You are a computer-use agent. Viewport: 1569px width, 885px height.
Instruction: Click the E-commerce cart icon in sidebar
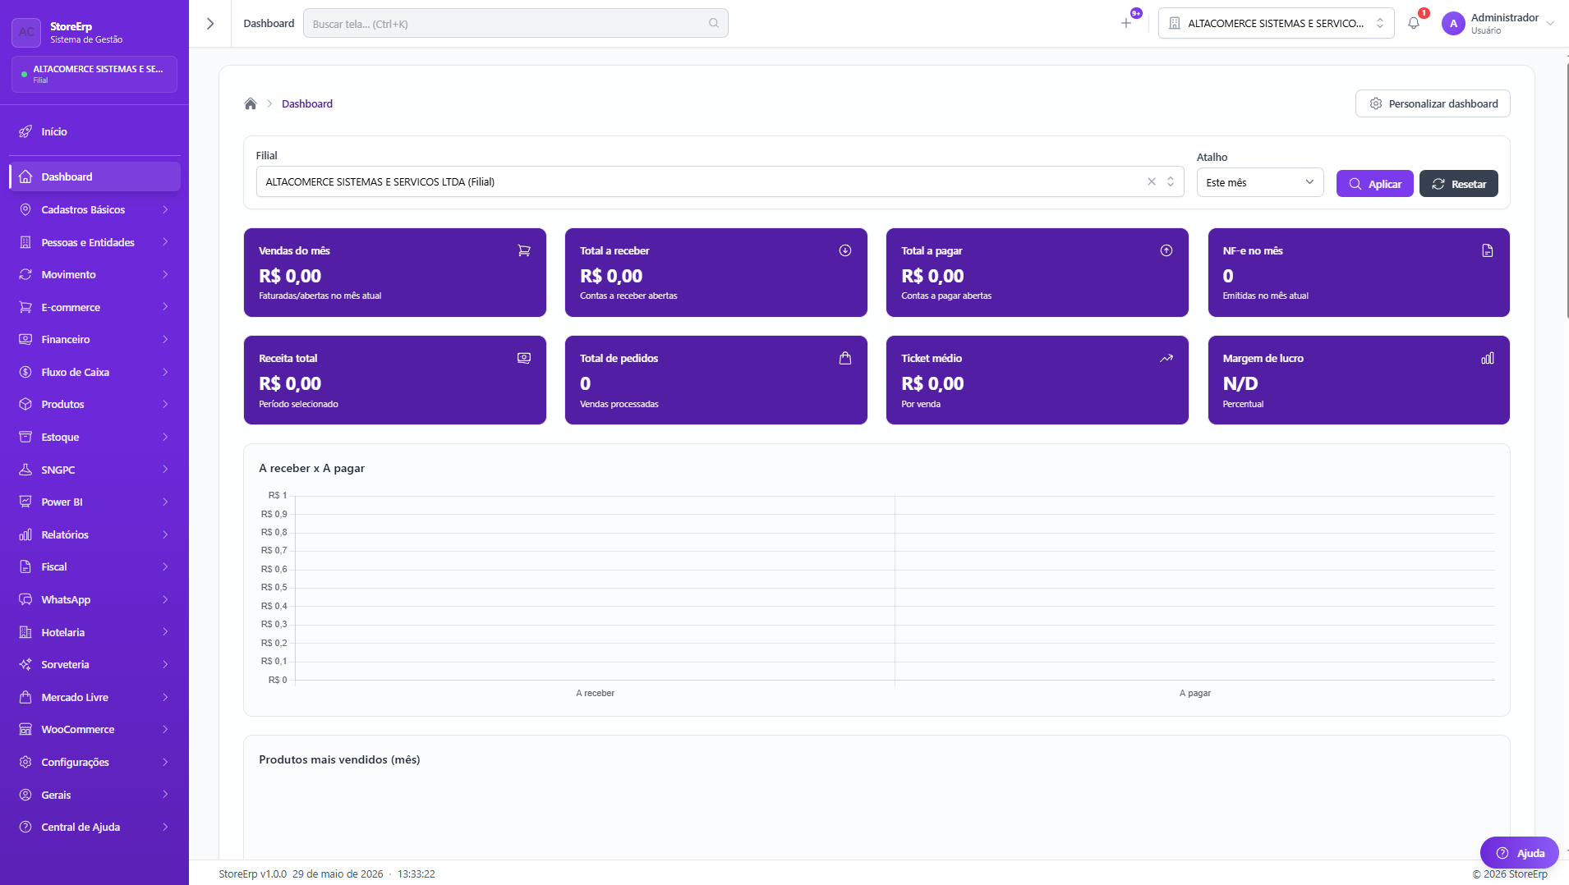pos(25,307)
